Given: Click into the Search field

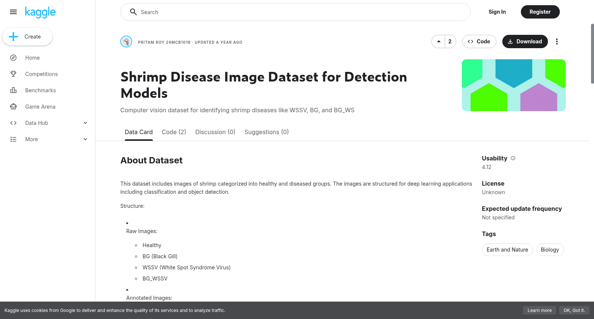Looking at the screenshot, I should pos(296,12).
